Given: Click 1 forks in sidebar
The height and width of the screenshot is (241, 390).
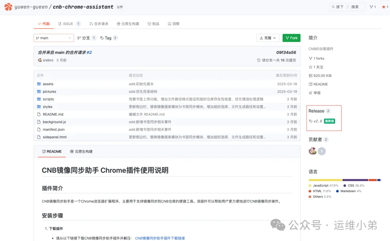Looking at the screenshot, I should [316, 58].
